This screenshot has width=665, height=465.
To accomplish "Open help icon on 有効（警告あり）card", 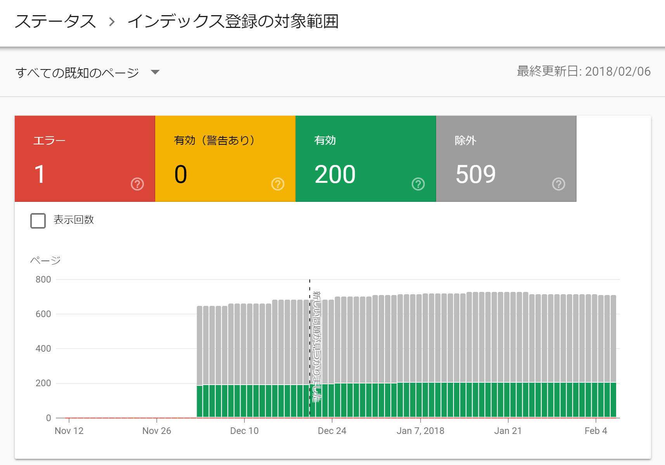I will pos(278,184).
